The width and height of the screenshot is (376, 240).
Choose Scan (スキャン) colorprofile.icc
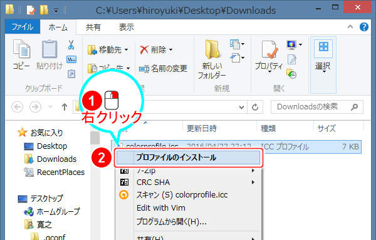pyautogui.click(x=188, y=195)
